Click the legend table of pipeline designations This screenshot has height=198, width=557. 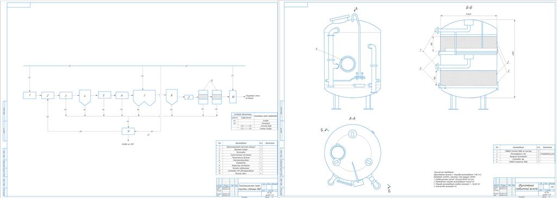pos(253,121)
